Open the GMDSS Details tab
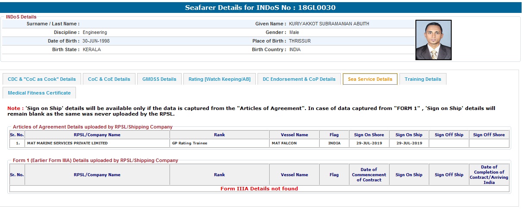 tap(159, 79)
